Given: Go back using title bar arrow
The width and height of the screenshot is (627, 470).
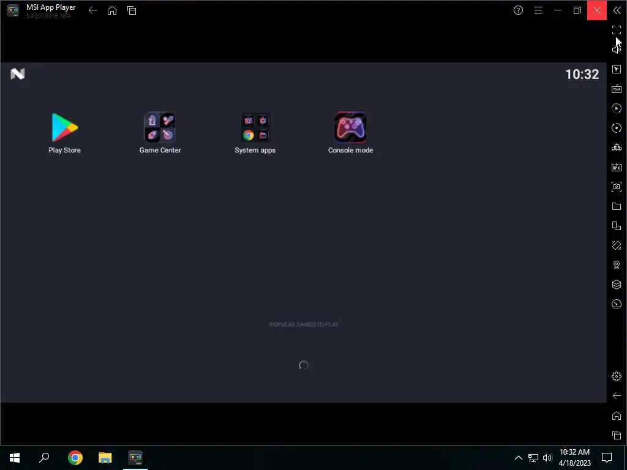Looking at the screenshot, I should pos(93,11).
